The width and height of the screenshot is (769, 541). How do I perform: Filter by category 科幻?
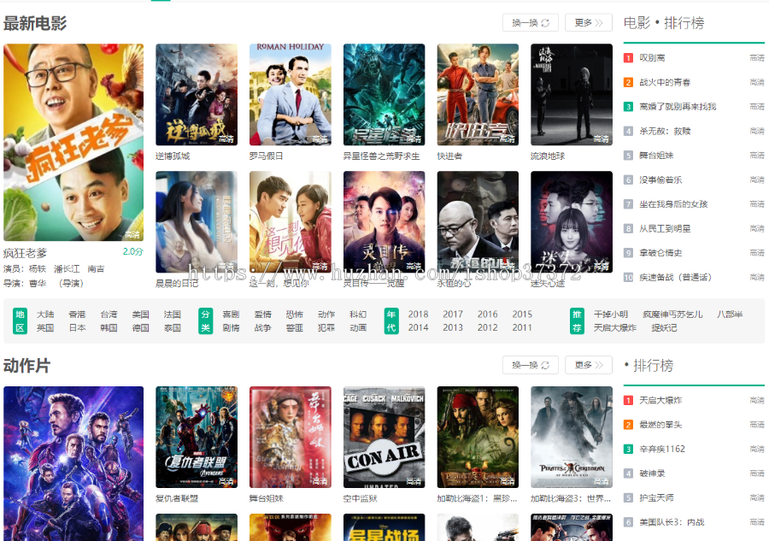358,315
